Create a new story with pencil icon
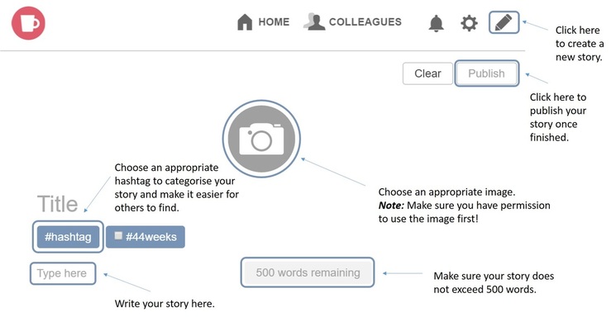Image resolution: width=611 pixels, height=317 pixels. click(504, 22)
